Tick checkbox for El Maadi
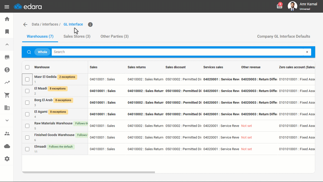Image resolution: width=323 pixels, height=182 pixels. point(27,91)
